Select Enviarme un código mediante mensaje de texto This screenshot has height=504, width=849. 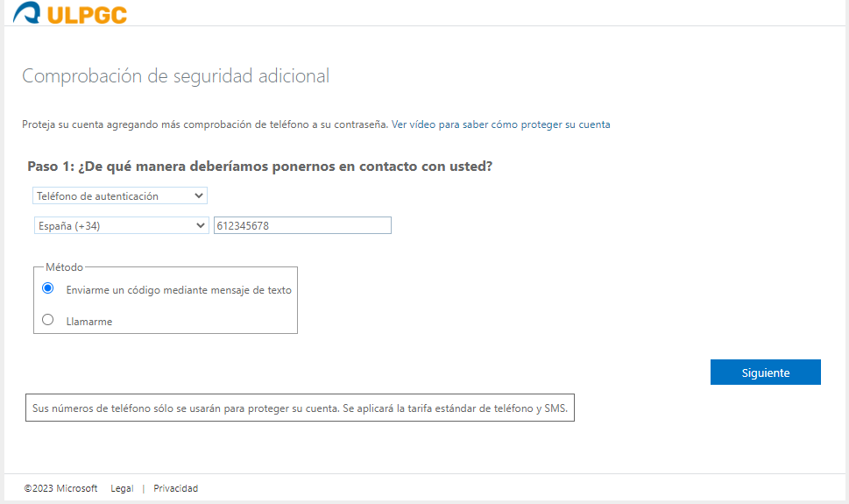pos(47,288)
